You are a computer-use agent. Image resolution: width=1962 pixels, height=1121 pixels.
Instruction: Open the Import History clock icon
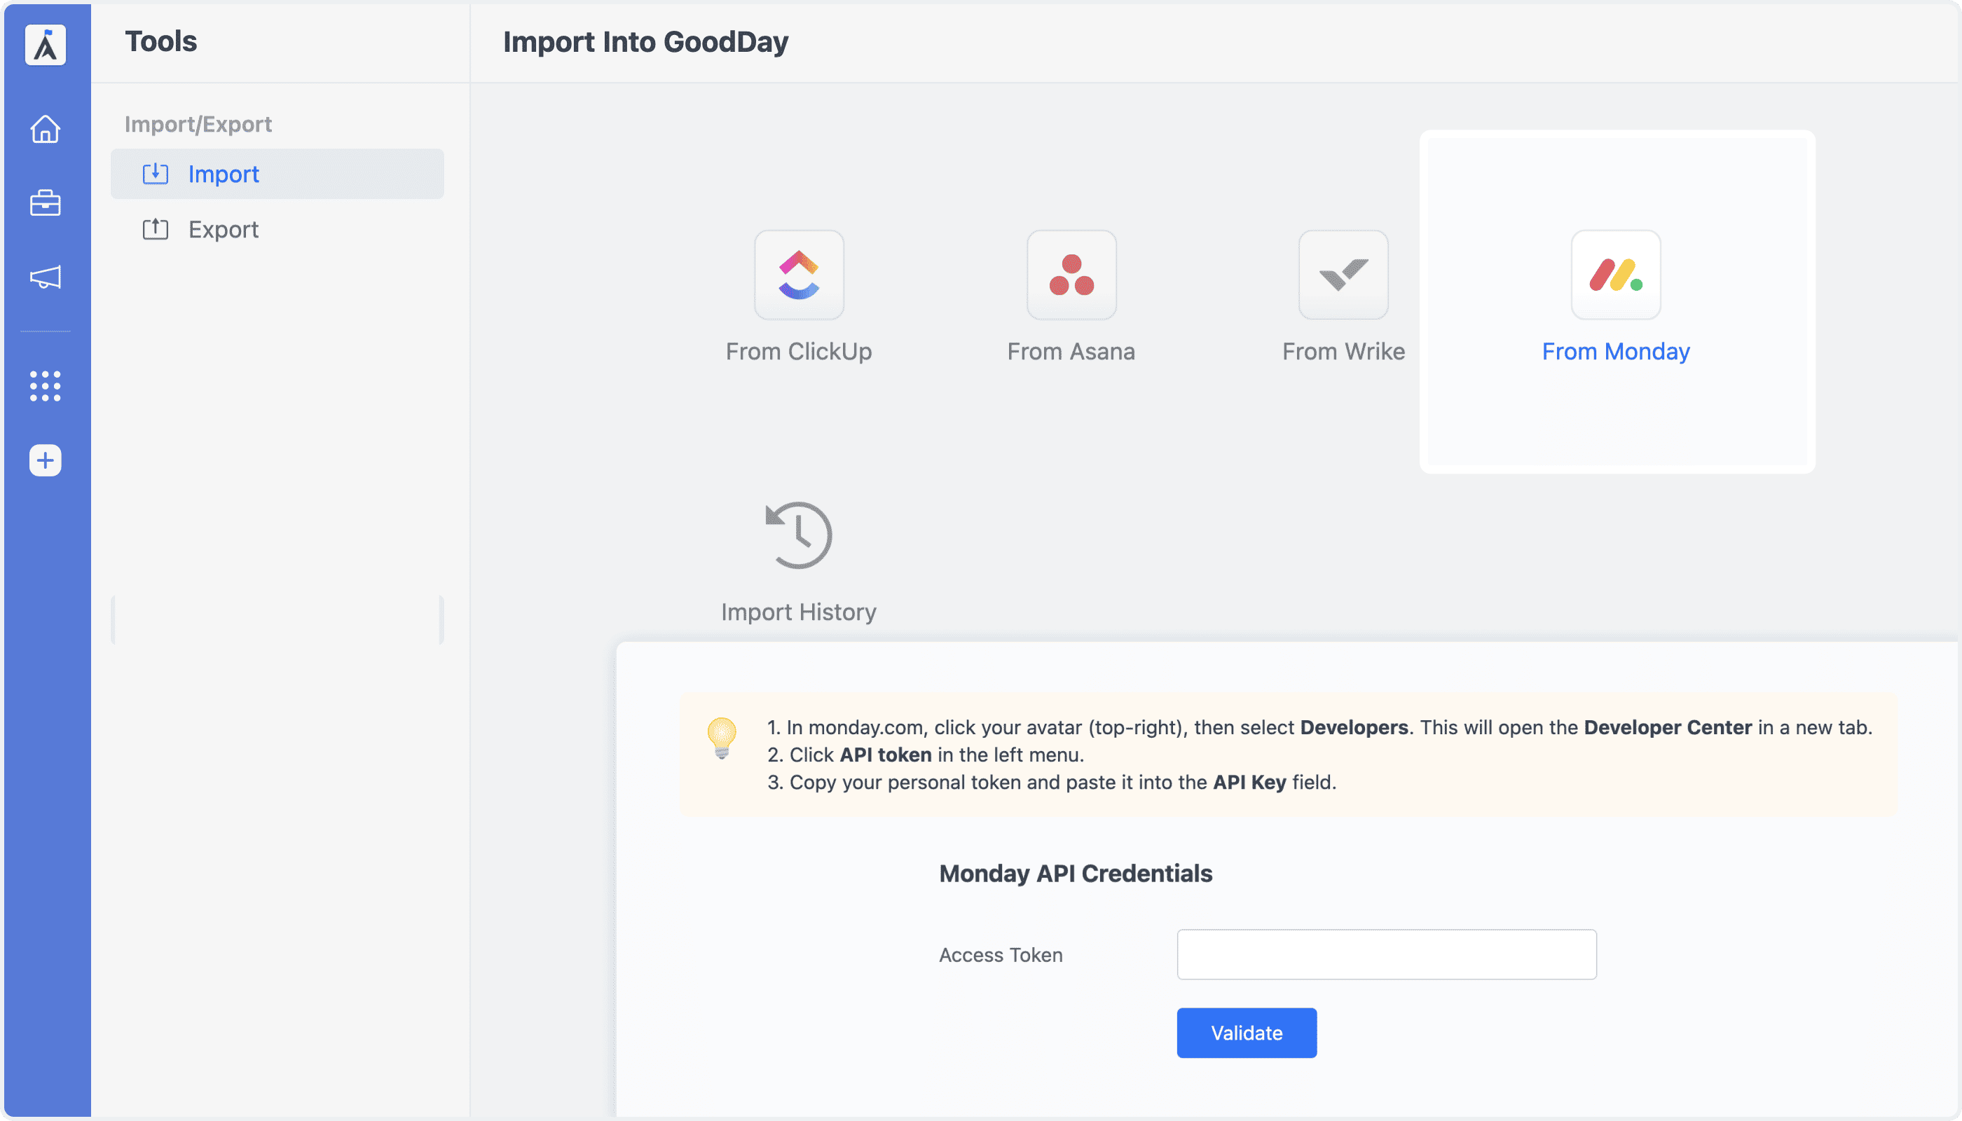(799, 535)
